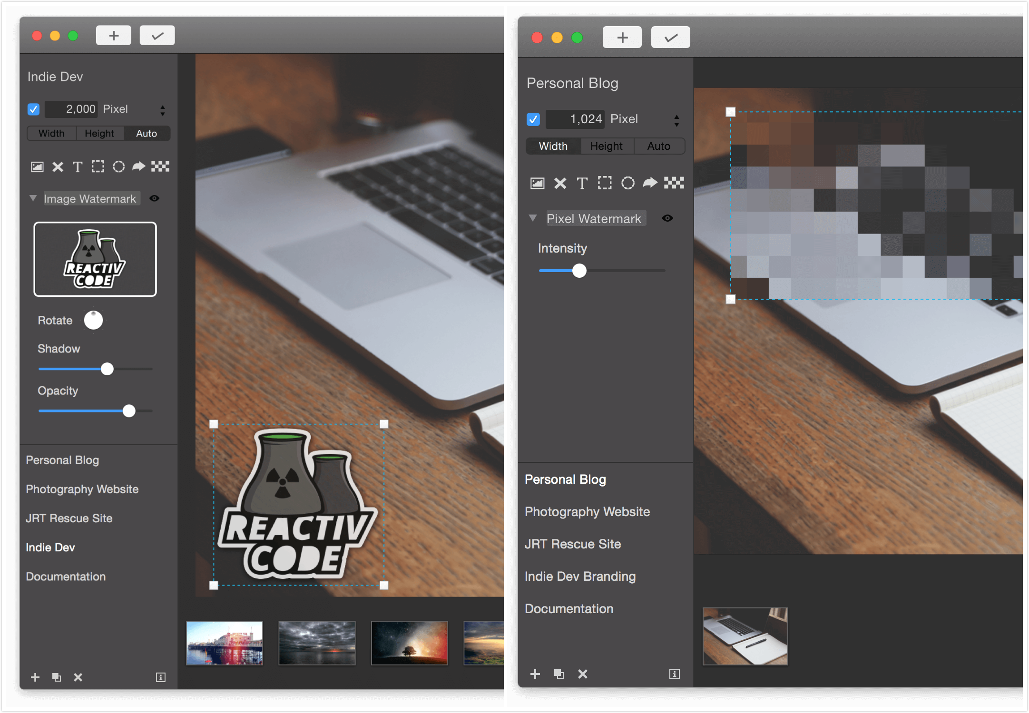
Task: Open info icon in right window footer
Action: tap(675, 674)
